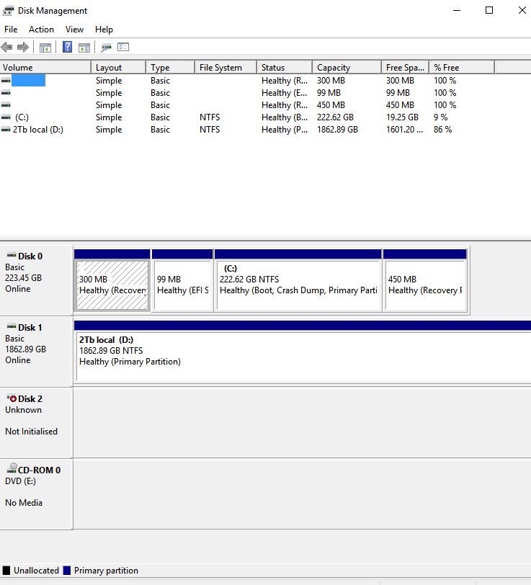Viewport: 531px width, 585px height.
Task: Select the 450 MB Recovery partition block
Action: pyautogui.click(x=426, y=285)
